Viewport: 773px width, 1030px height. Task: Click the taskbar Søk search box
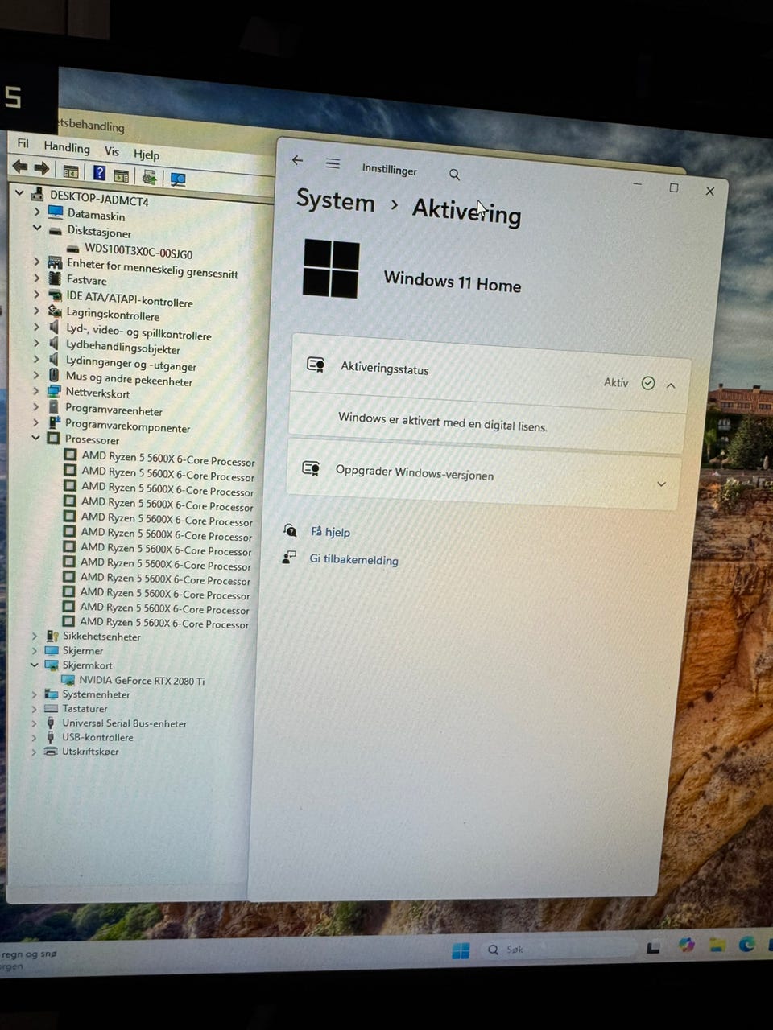pyautogui.click(x=557, y=950)
